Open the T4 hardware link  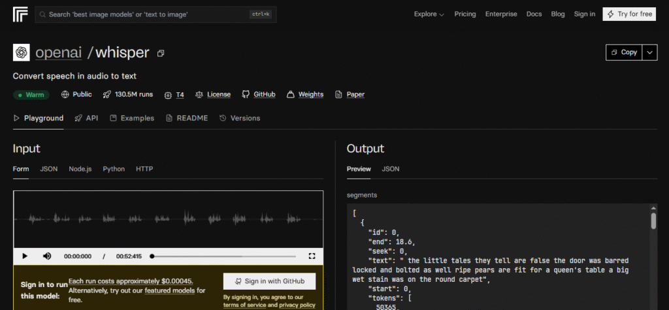180,95
